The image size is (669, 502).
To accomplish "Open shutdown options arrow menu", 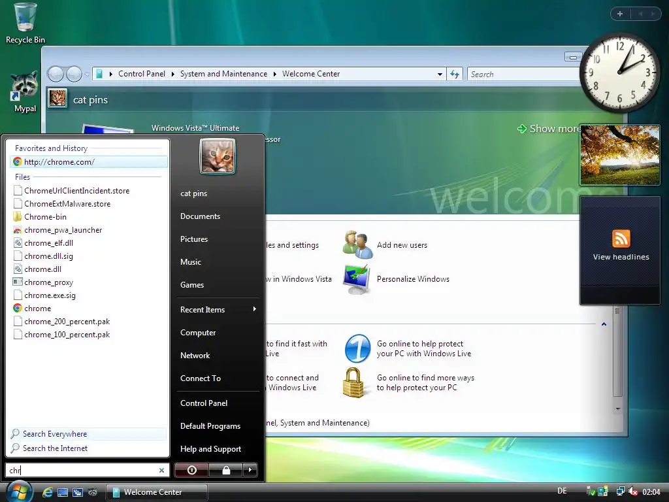I will tap(250, 470).
